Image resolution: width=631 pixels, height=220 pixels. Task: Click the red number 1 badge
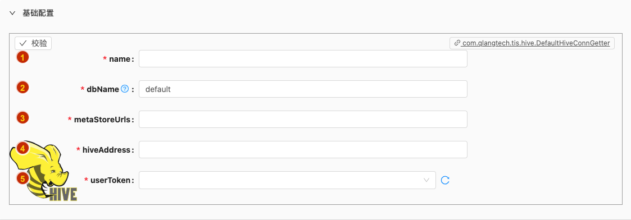[22, 57]
